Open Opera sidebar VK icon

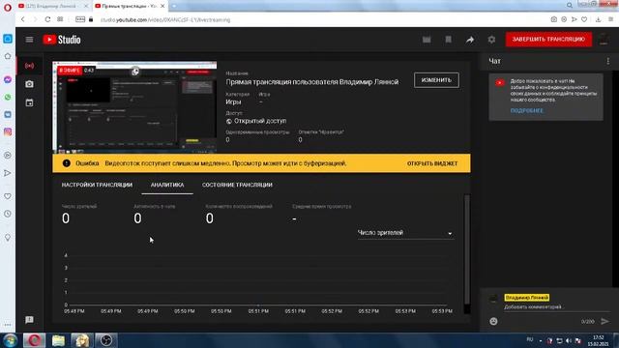pos(8,114)
